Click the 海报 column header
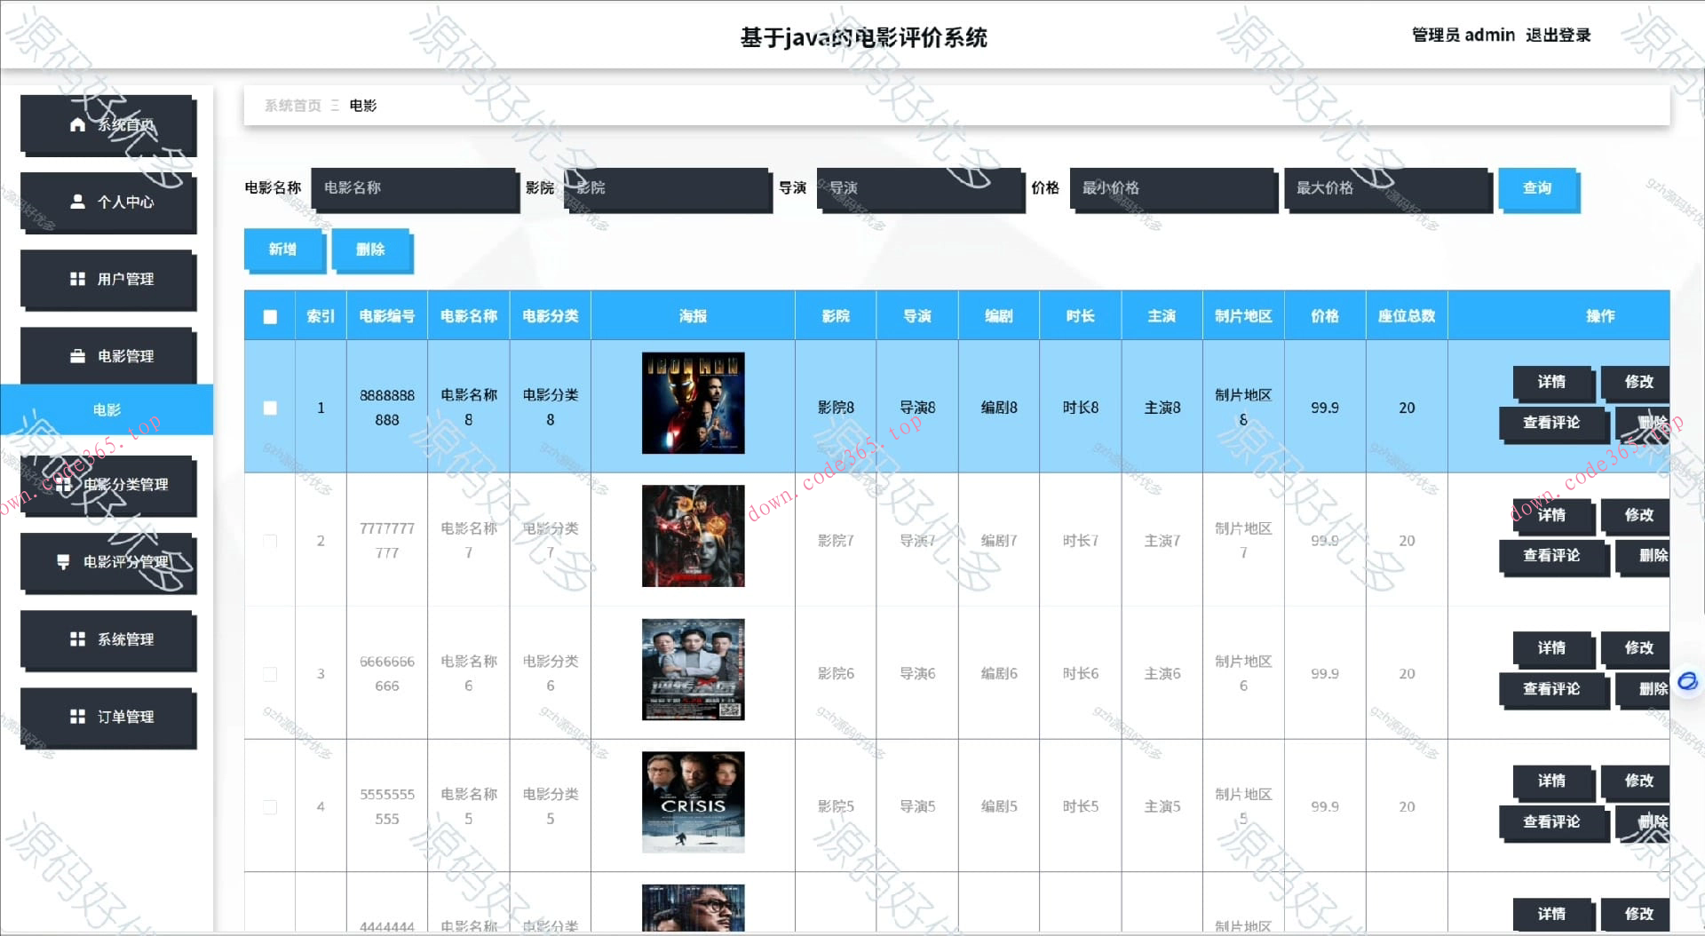The image size is (1705, 936). 693,316
